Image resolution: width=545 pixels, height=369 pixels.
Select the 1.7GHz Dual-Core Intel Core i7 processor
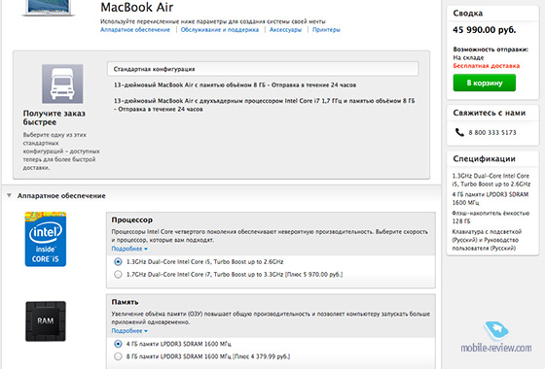118,274
